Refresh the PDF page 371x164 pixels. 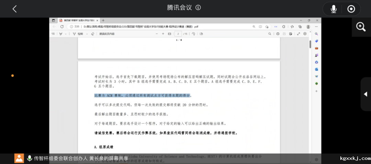coord(62,27)
